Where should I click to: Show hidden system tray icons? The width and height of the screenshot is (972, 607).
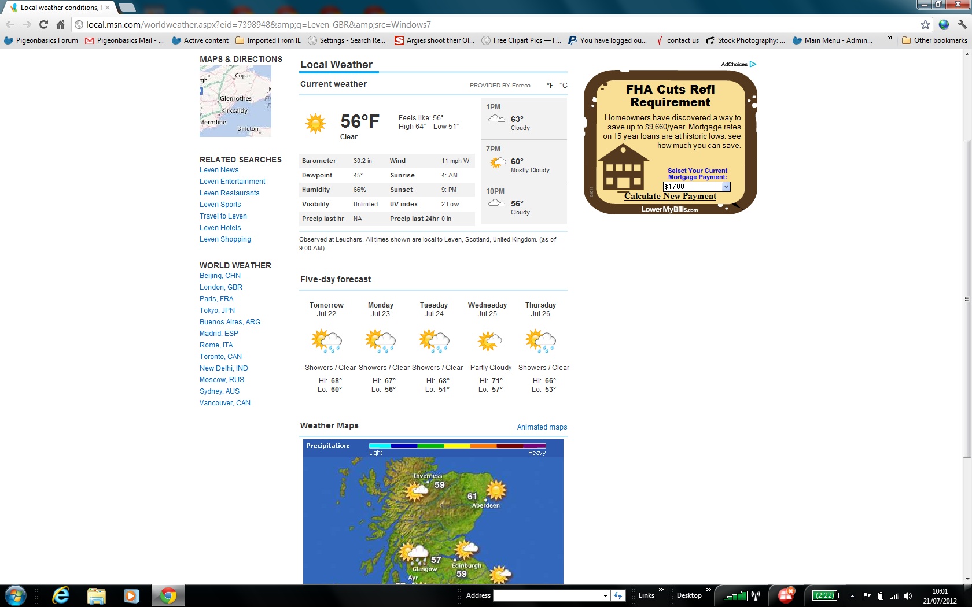pyautogui.click(x=852, y=596)
